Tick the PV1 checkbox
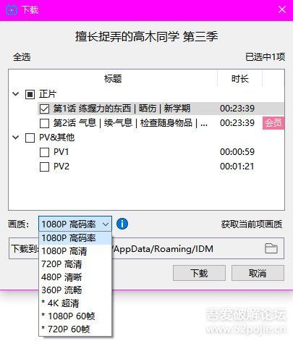 tap(44, 152)
